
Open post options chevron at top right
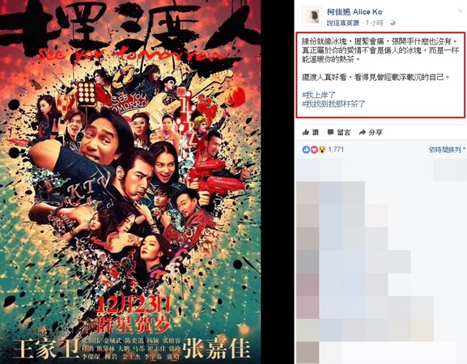click(461, 11)
